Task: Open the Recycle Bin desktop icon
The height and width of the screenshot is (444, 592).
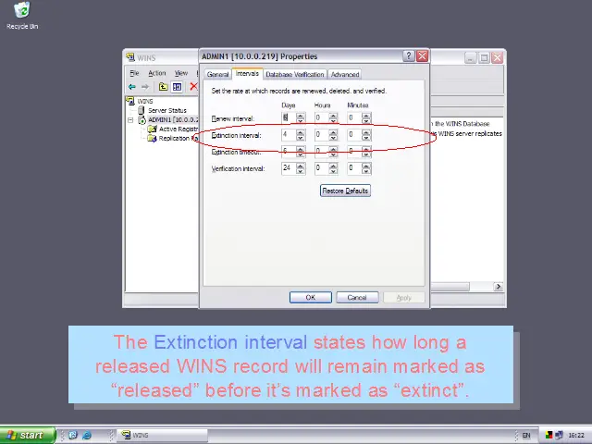Action: (22, 16)
